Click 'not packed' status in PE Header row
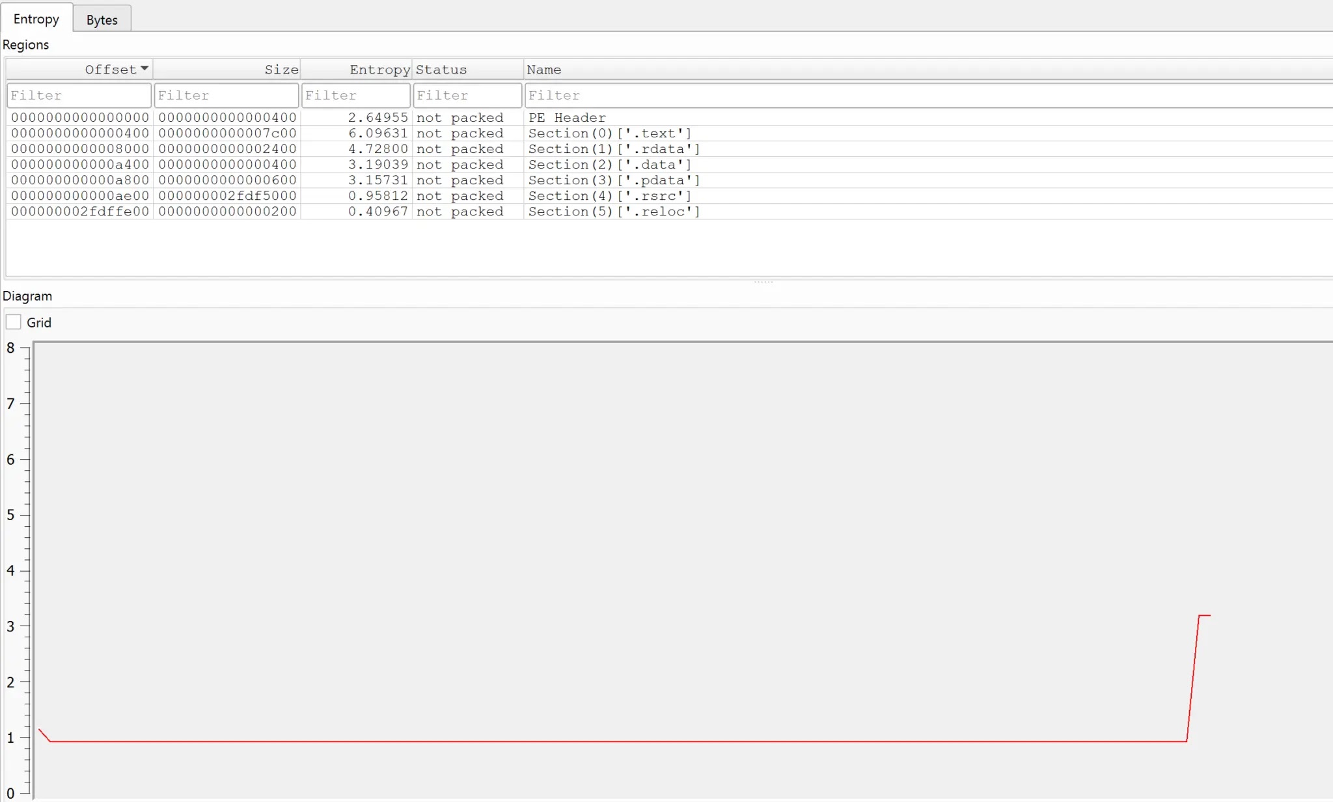 click(x=460, y=118)
